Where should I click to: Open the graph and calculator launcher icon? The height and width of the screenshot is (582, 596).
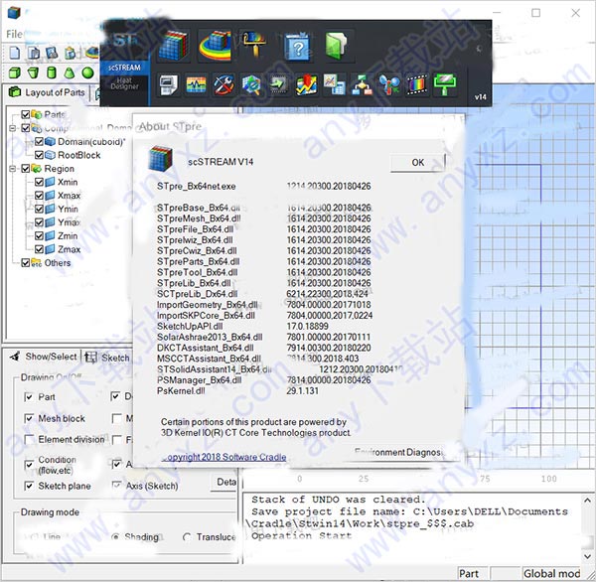click(x=334, y=84)
